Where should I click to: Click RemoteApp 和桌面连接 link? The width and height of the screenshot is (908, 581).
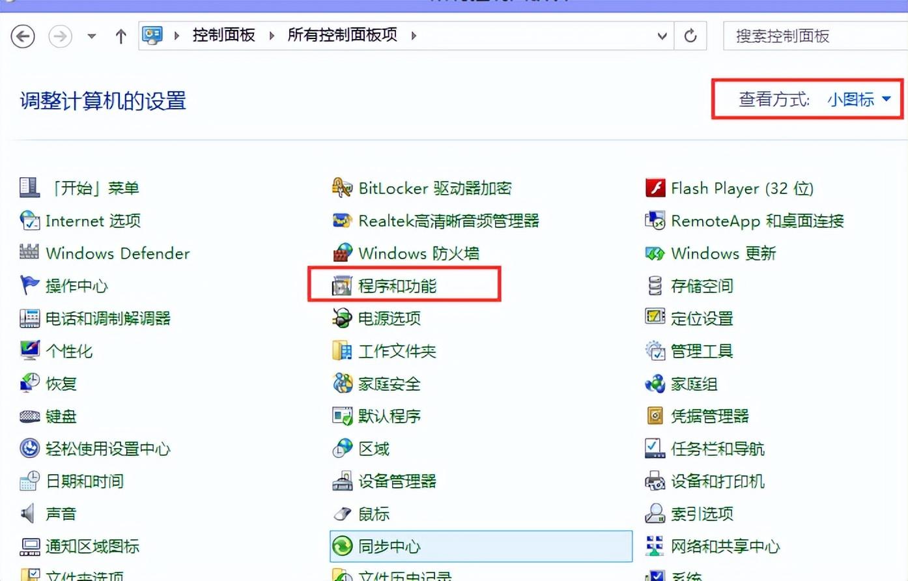(758, 221)
